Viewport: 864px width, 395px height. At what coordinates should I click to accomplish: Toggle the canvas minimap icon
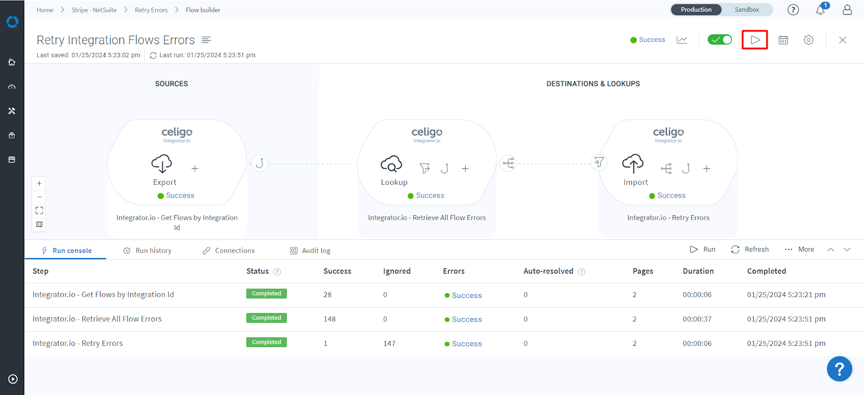click(39, 224)
